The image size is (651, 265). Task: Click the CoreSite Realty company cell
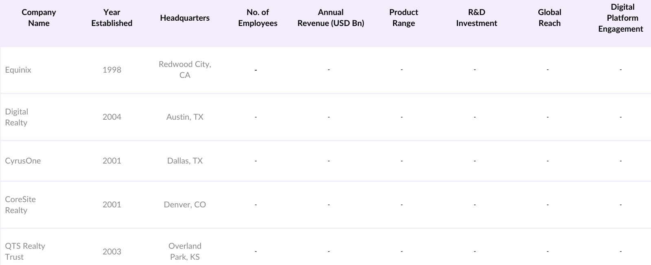tap(20, 205)
